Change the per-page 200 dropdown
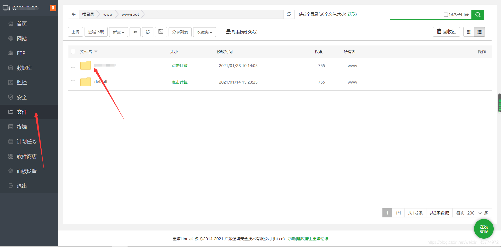Viewport: 501px width, 247px height. [474, 213]
